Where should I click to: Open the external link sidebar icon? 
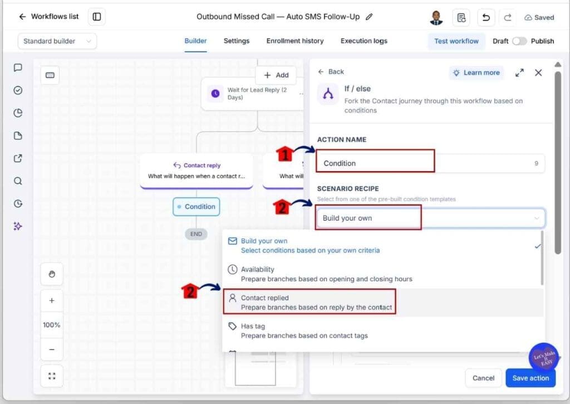18,158
